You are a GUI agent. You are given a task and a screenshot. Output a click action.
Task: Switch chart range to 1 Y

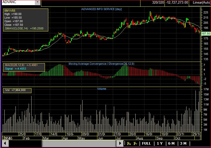tap(160, 143)
